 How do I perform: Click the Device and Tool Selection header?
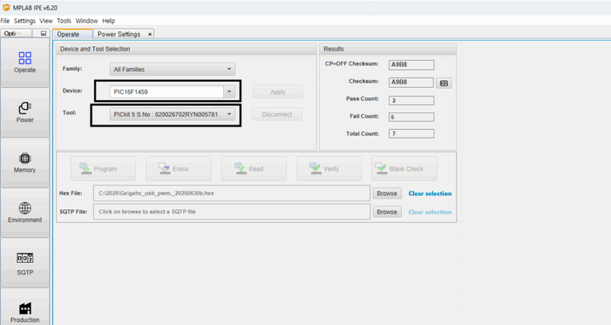(186, 49)
